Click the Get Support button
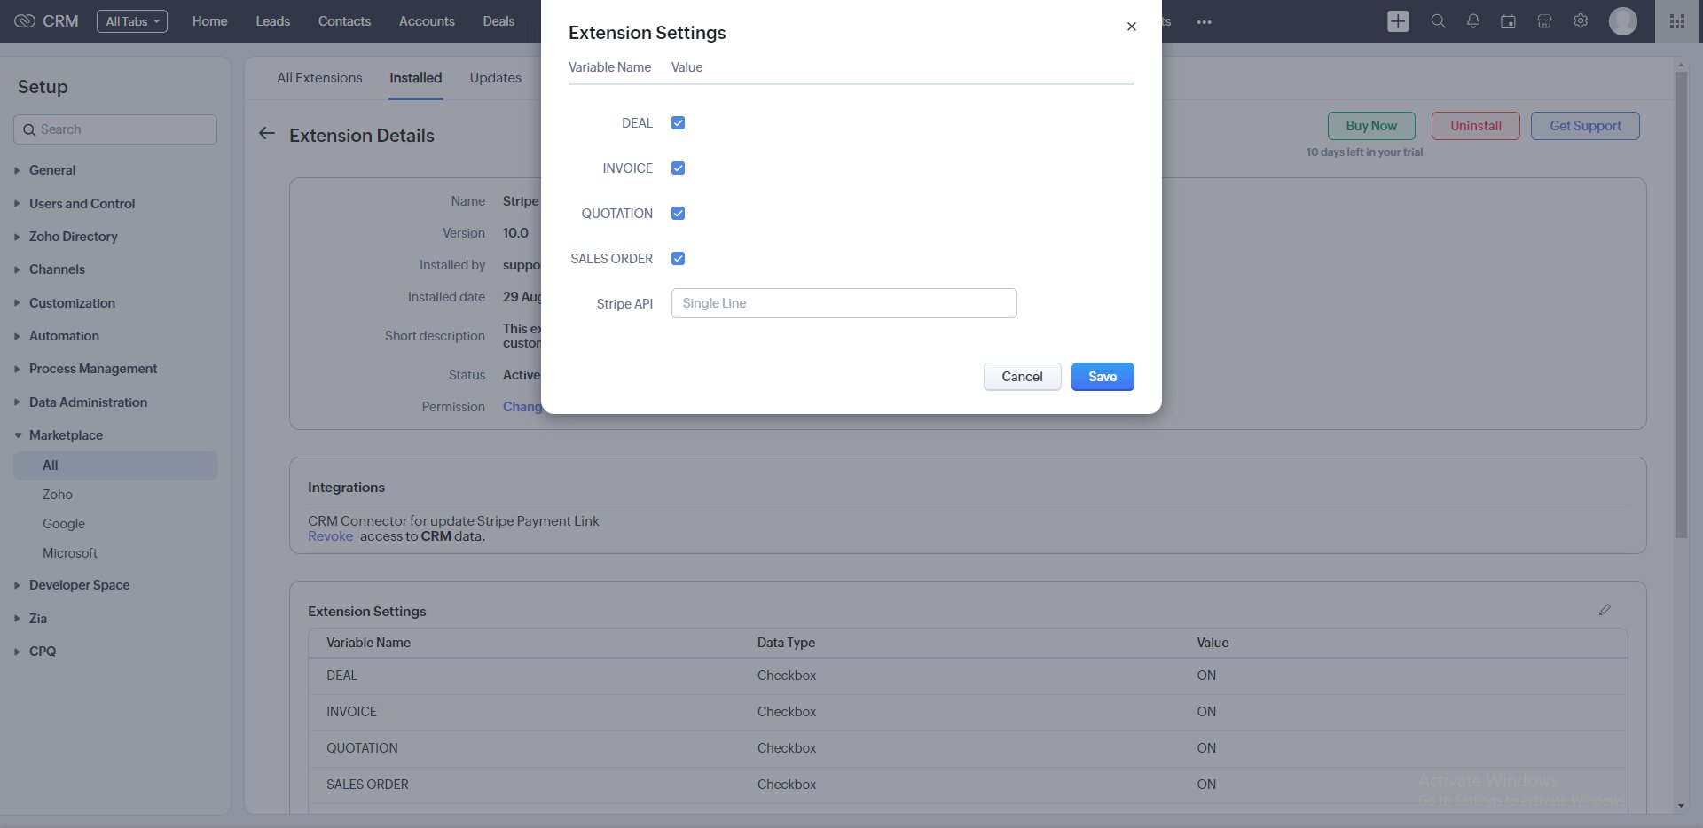Screen dimensions: 1703x828 1586,126
